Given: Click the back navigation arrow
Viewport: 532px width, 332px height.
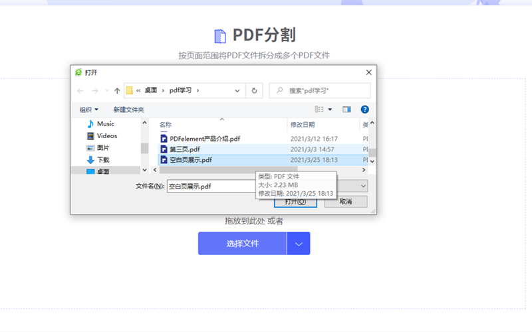Looking at the screenshot, I should [80, 90].
